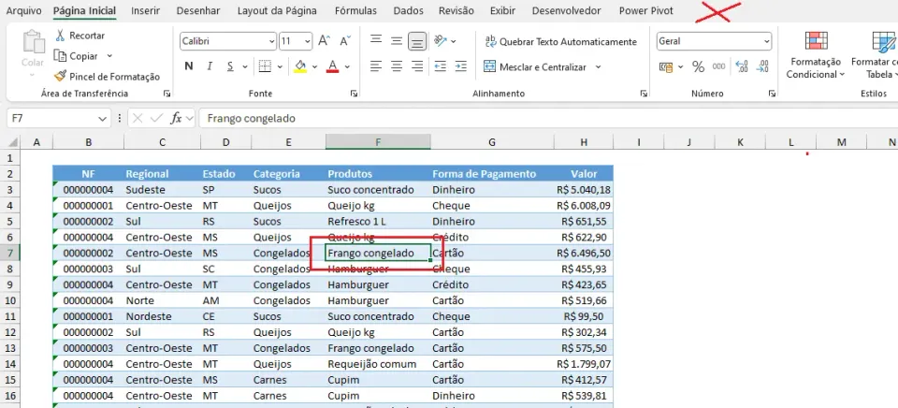Toggle Quebrar Texto Automaticamente
This screenshot has height=408, width=898.
(560, 41)
